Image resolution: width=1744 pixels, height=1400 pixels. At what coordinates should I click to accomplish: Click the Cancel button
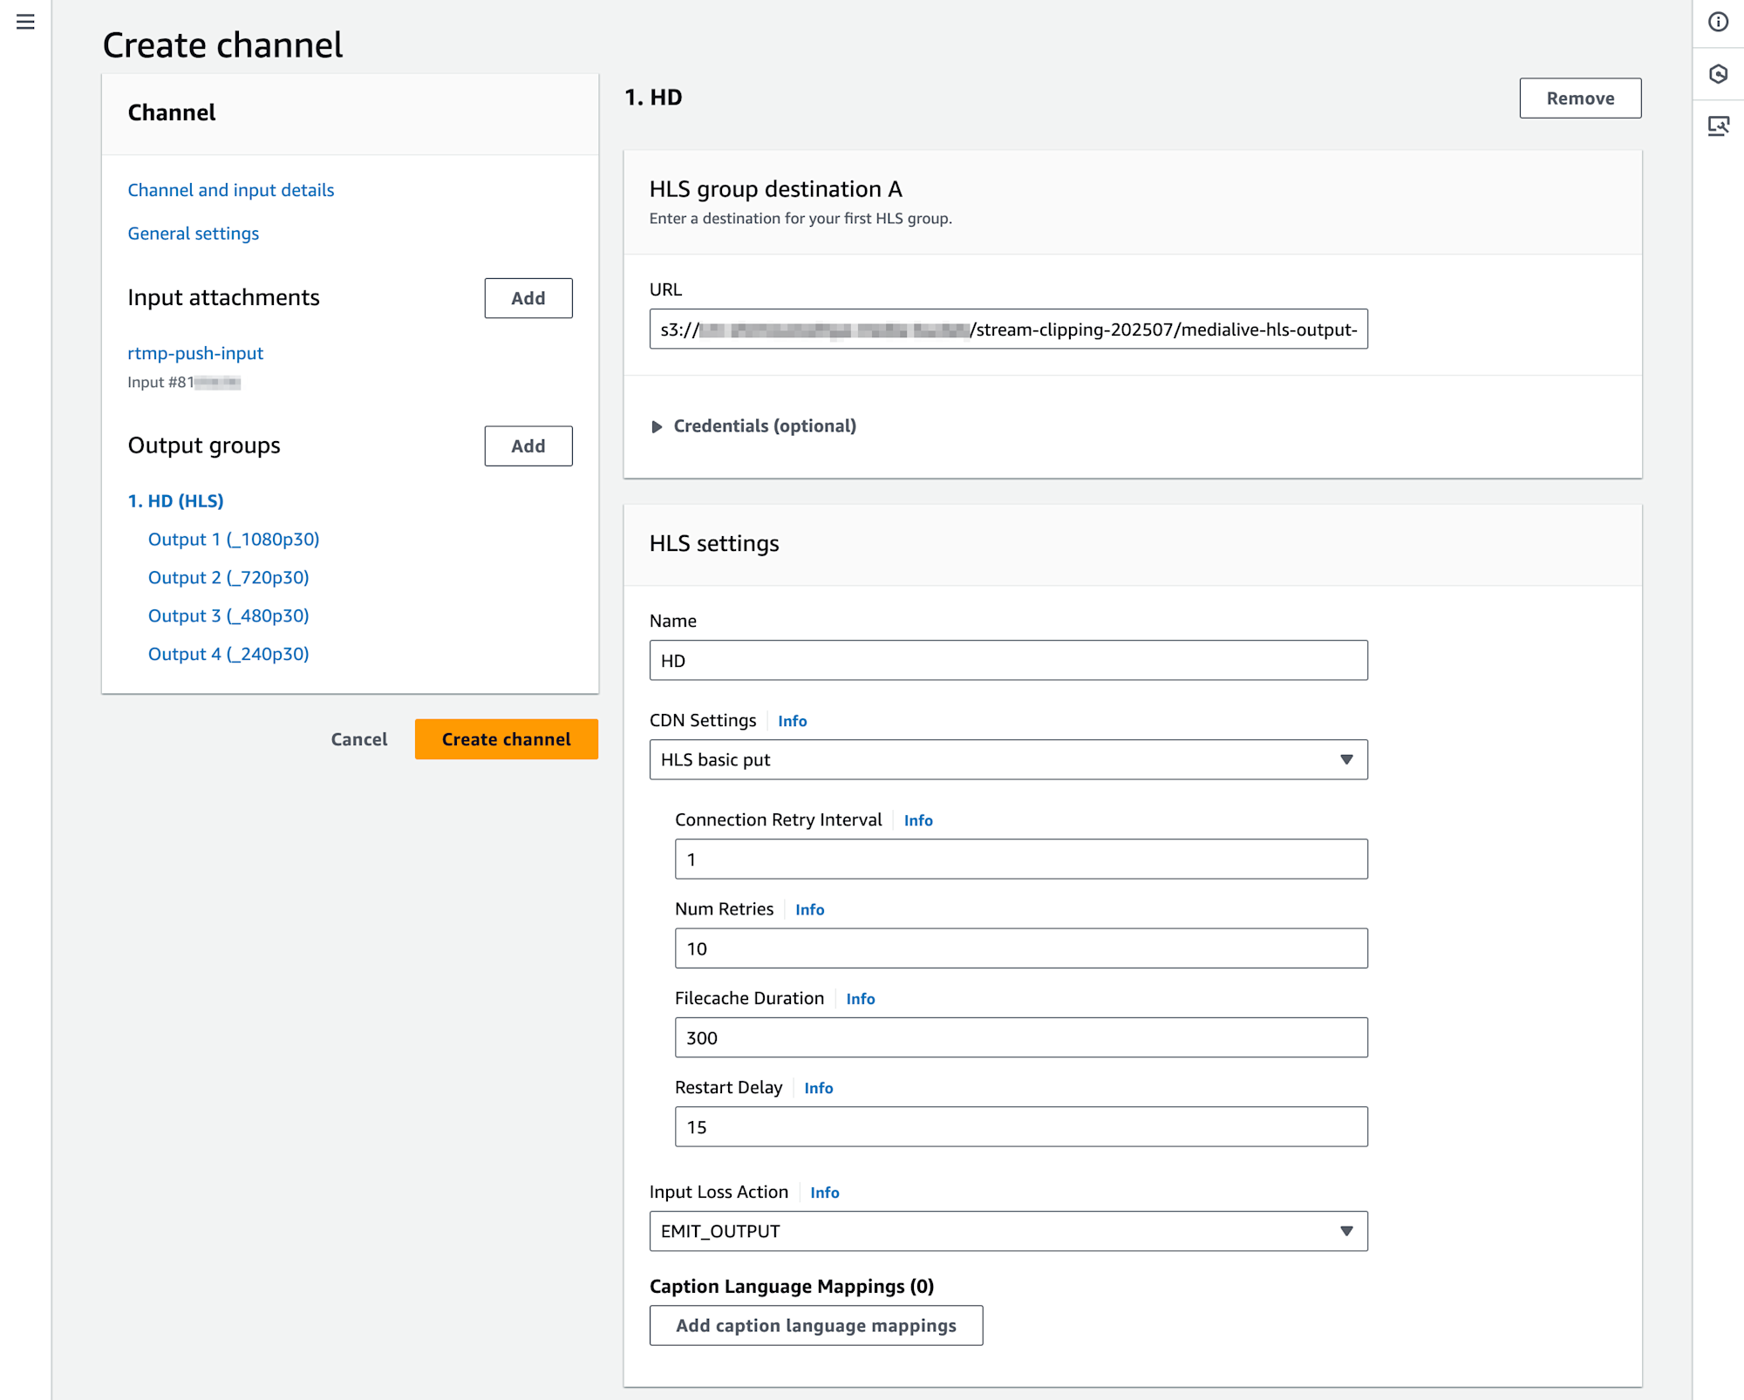click(358, 739)
